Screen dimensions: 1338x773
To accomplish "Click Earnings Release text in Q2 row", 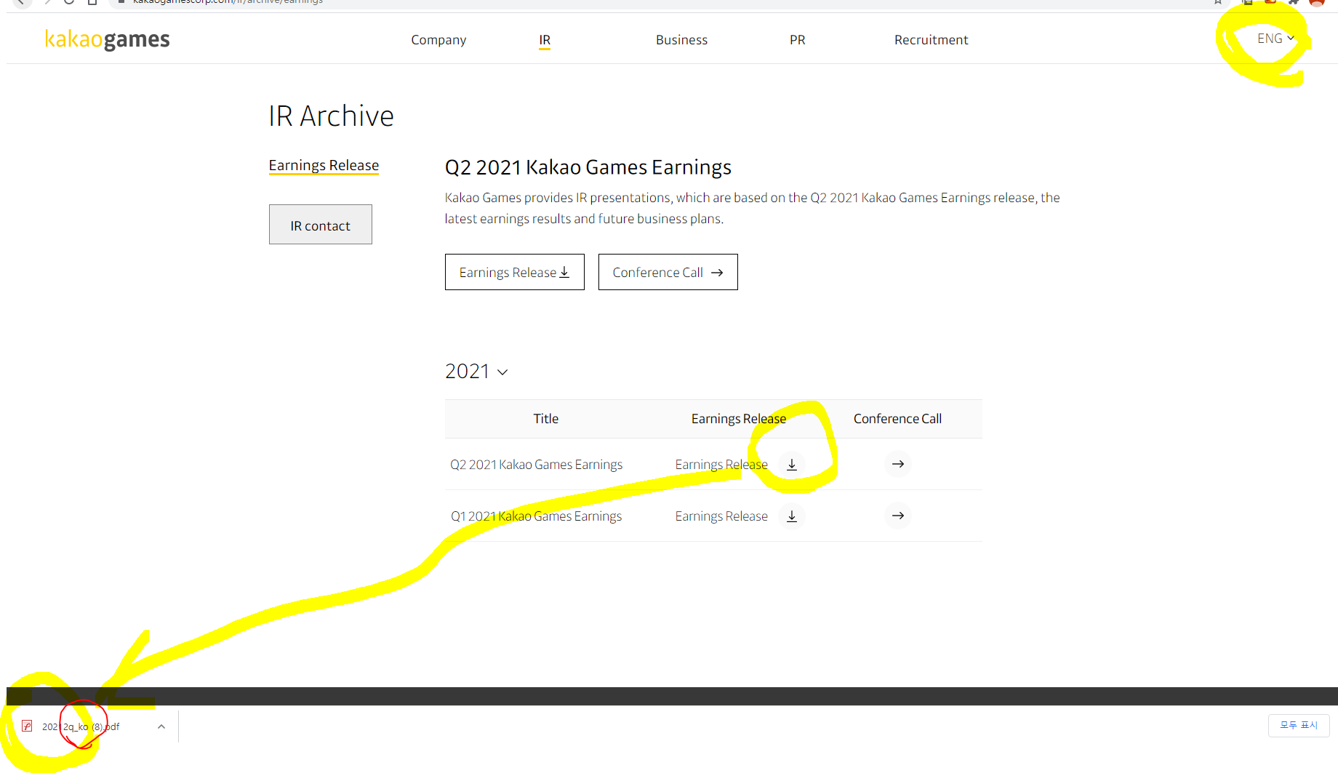I will coord(721,465).
